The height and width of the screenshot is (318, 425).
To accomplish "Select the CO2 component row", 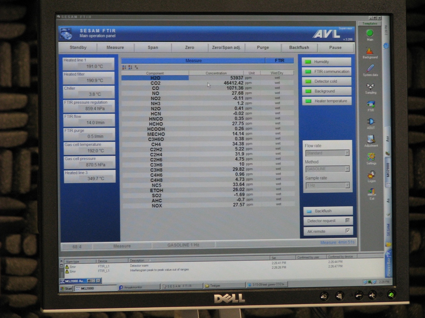I will pos(208,83).
